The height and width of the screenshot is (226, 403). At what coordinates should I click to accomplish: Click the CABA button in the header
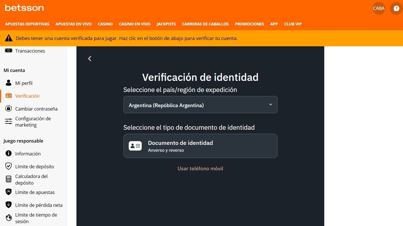[x=378, y=8]
